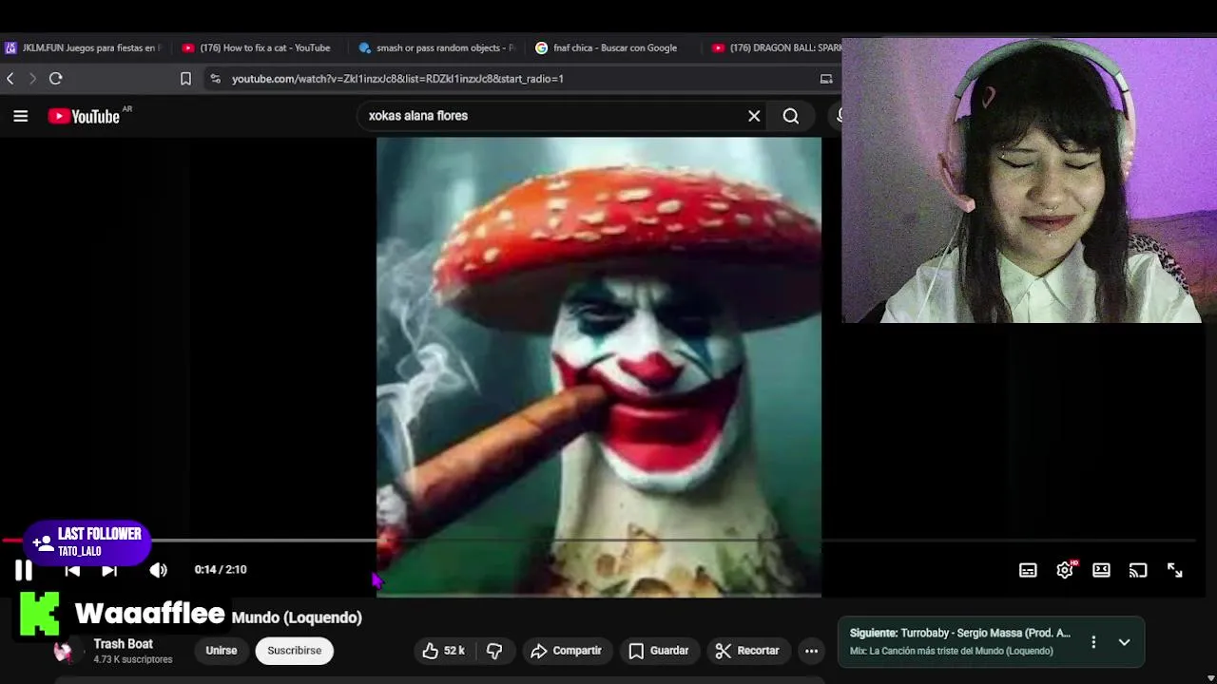Open Trash Boat channel avatar

64,651
